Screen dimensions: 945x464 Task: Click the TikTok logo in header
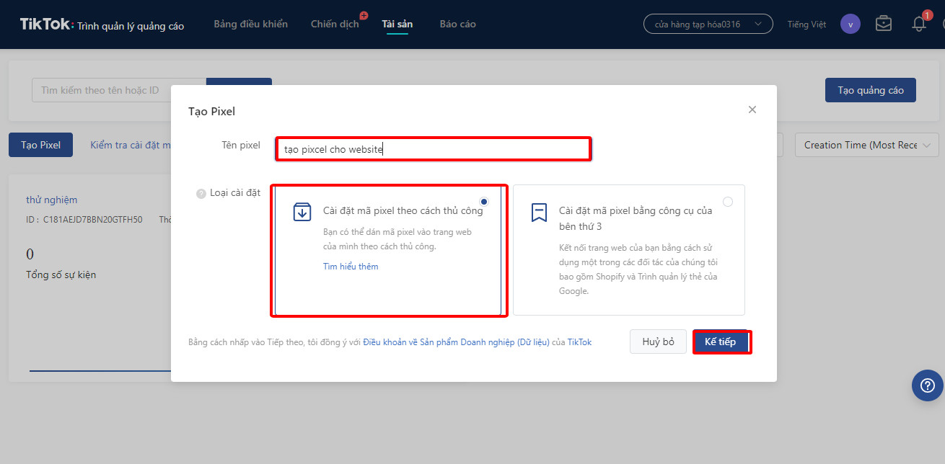coord(46,24)
